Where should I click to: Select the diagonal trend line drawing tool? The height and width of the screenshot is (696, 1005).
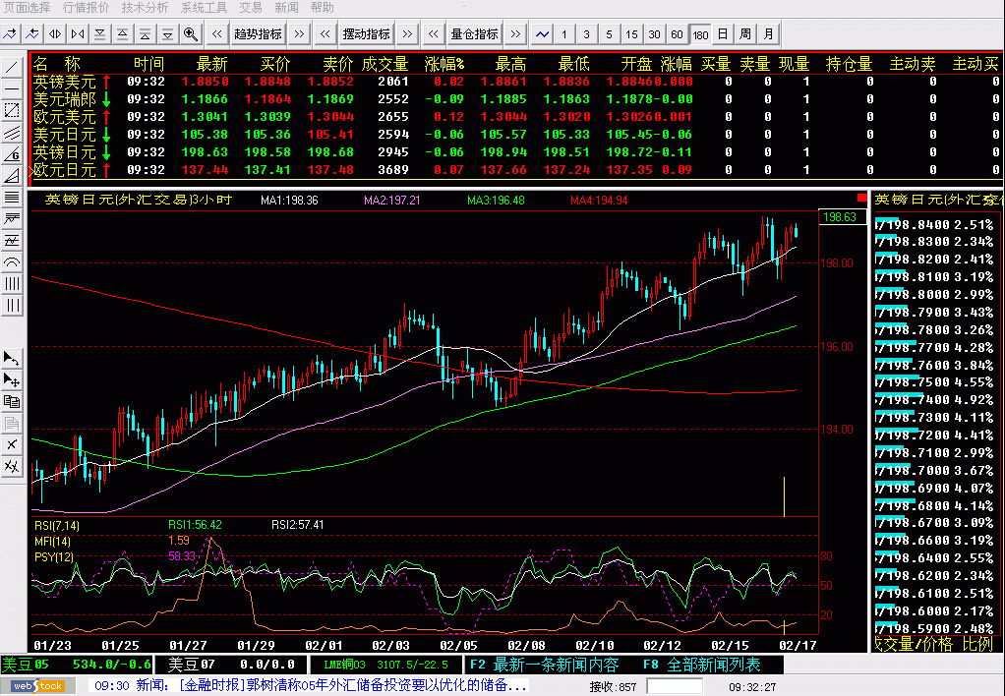pyautogui.click(x=12, y=67)
